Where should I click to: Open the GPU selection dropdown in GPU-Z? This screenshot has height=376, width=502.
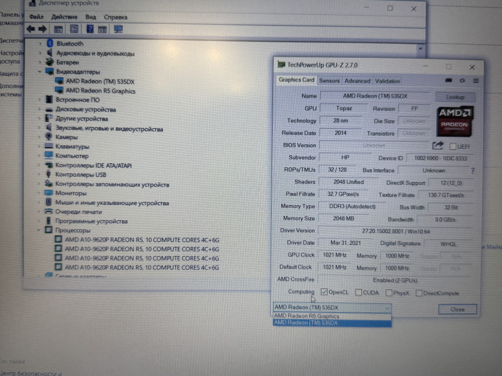tap(332, 307)
